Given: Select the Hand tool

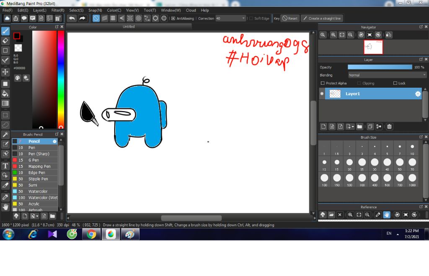Looking at the screenshot, I should pos(5,207).
